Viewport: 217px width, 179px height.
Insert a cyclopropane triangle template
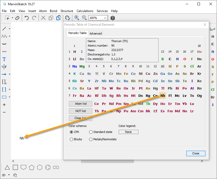pos(7,167)
